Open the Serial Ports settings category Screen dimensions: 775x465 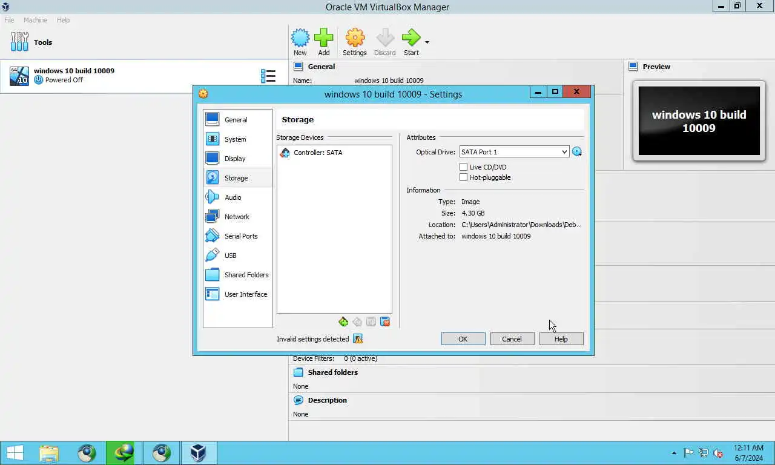(237, 236)
